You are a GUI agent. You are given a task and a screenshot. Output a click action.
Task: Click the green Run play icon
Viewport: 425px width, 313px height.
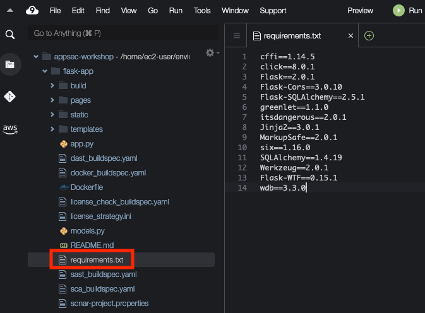pyautogui.click(x=398, y=11)
